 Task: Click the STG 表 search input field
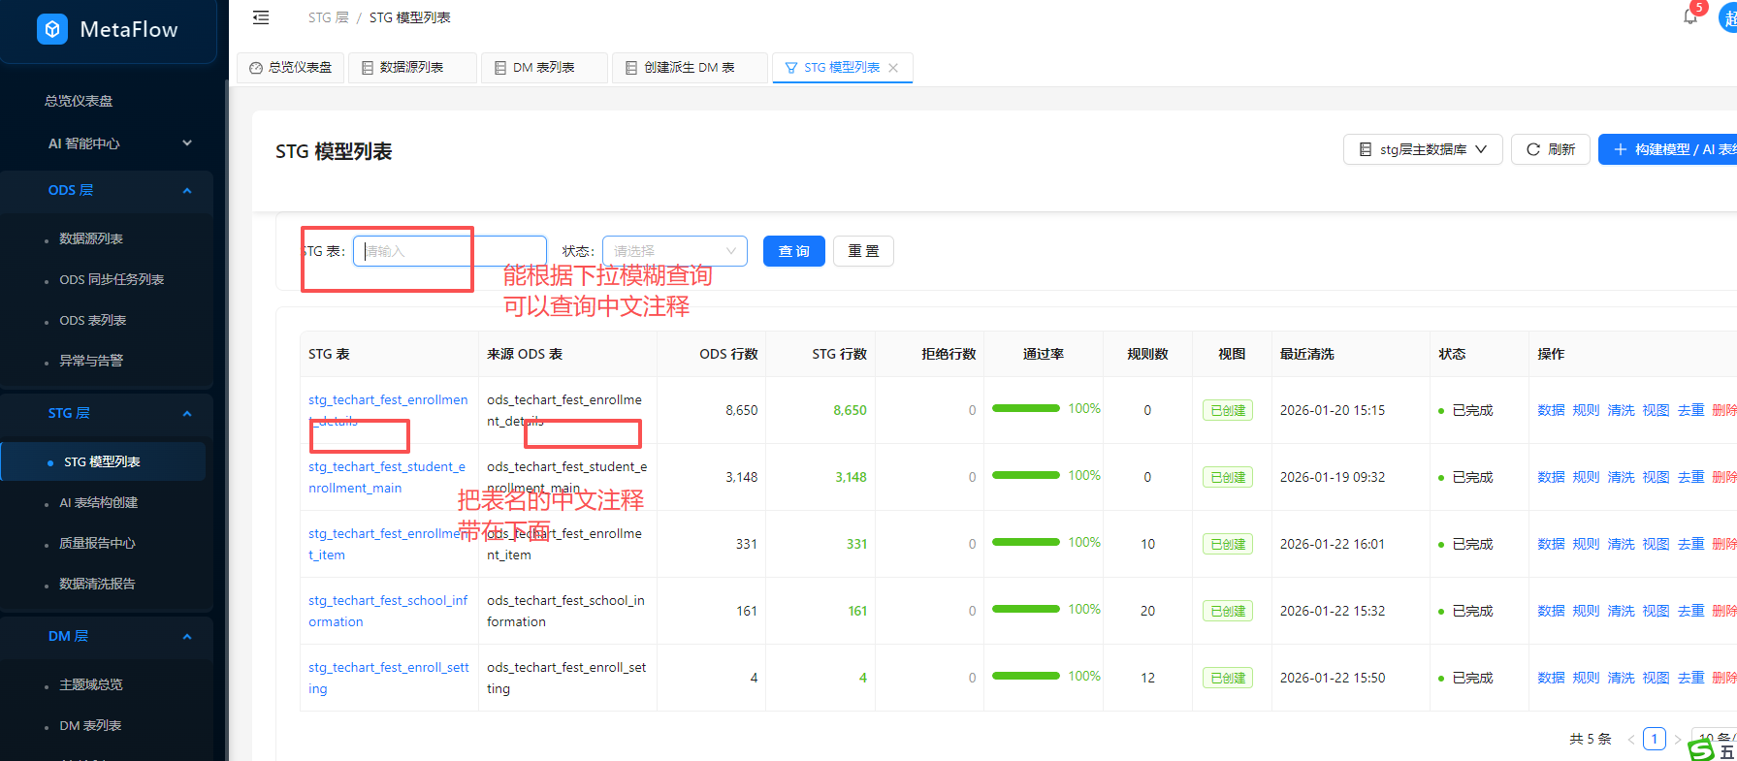click(x=449, y=251)
